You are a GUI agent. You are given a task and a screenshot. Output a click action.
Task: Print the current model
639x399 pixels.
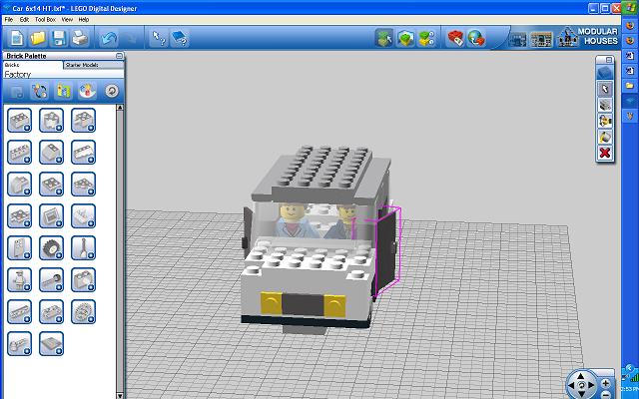80,38
